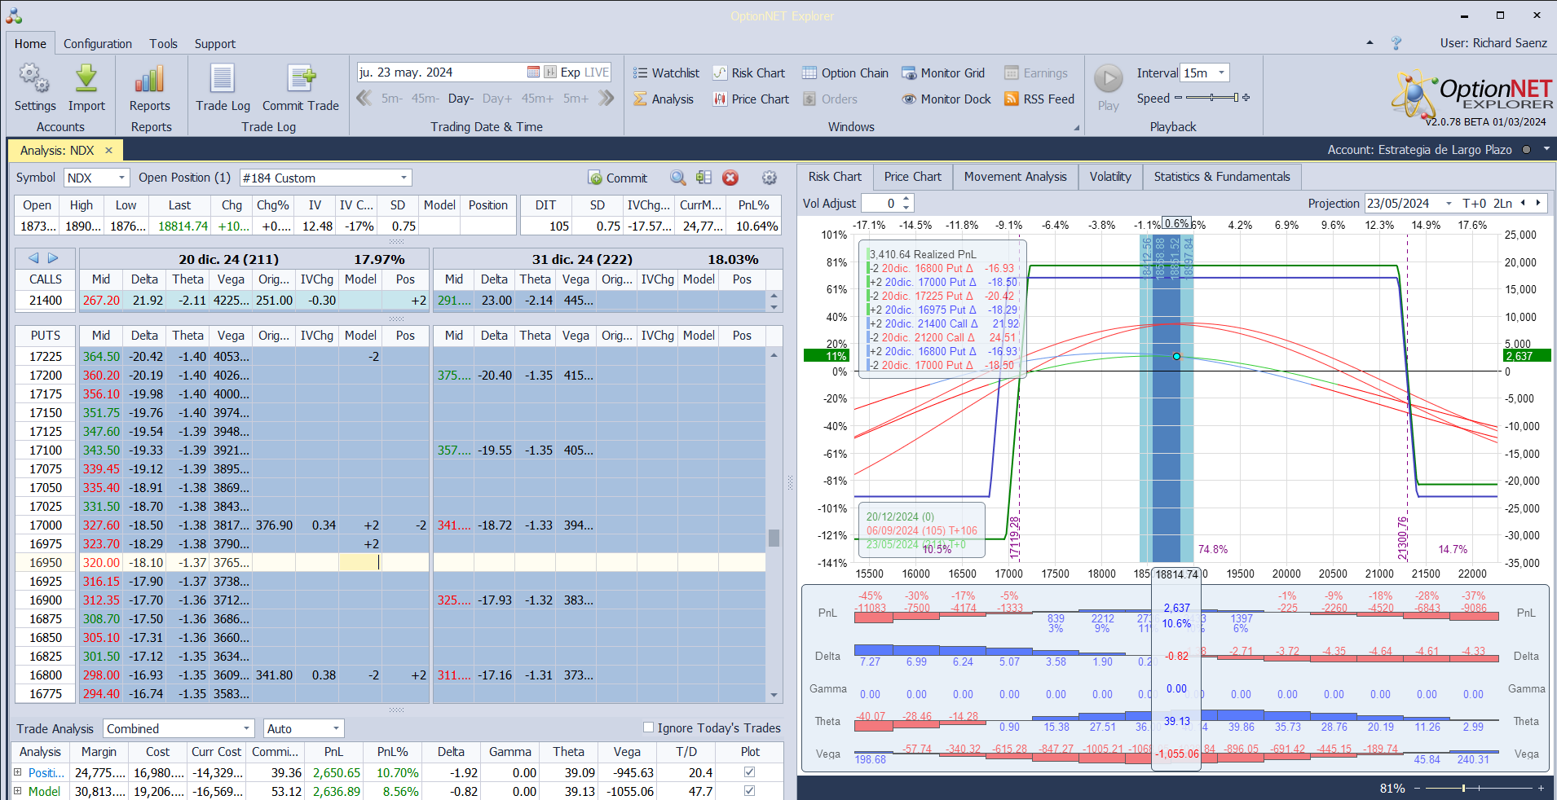Open the account selector dropdown arrow
Viewport: 1557px width, 800px height.
[1546, 149]
